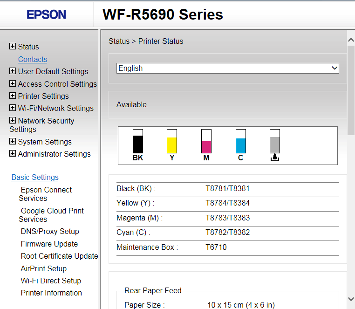Open Google Cloud Print Services

[51, 215]
